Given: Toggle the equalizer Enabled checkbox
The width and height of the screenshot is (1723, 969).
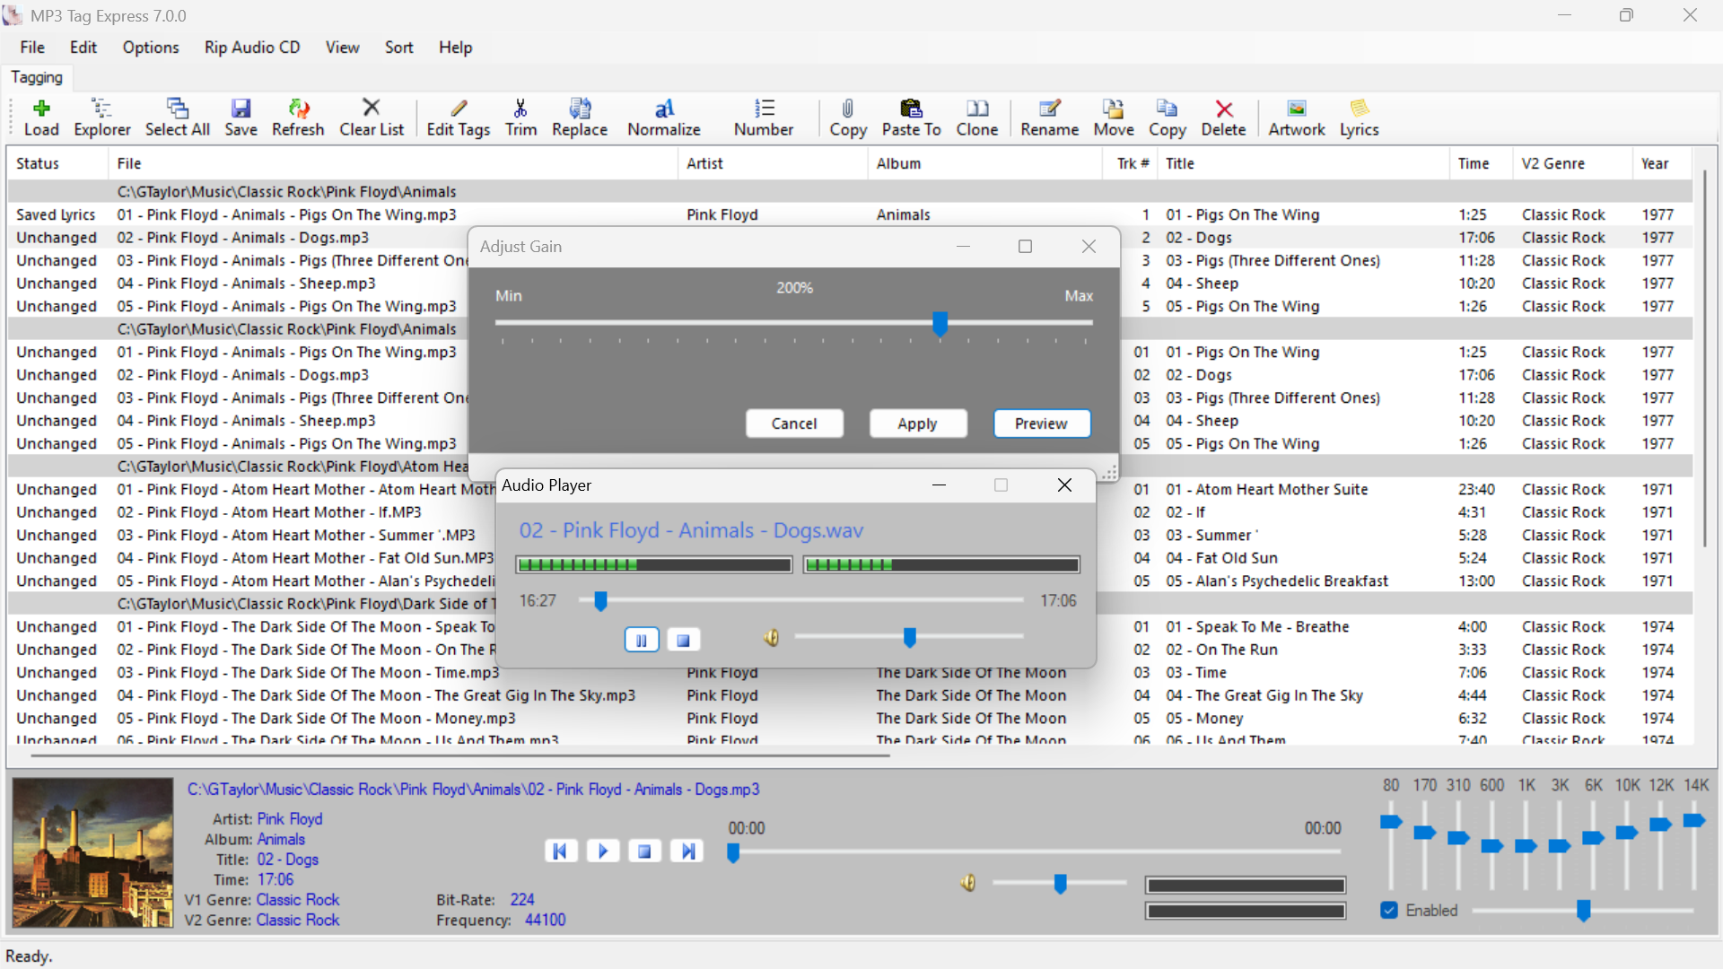Looking at the screenshot, I should pyautogui.click(x=1389, y=910).
